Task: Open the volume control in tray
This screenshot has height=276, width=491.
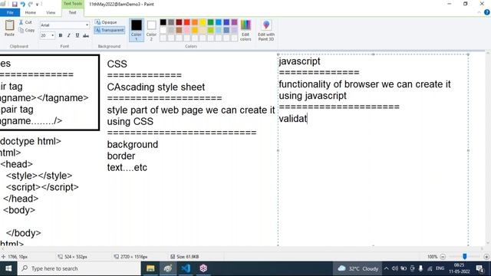Action: (x=394, y=268)
